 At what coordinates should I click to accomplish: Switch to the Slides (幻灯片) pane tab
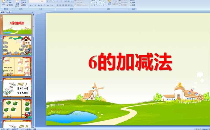(3, 12)
